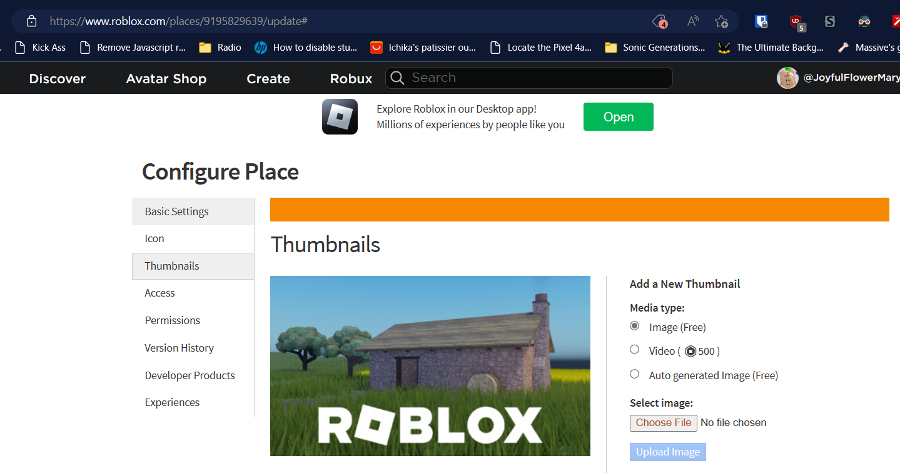Click the Read aloud icon
900x473 pixels.
(693, 21)
